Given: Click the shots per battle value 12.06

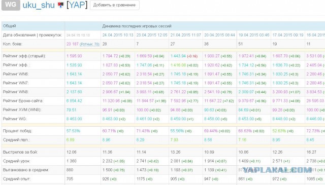Looking at the screenshot, I should (71, 152).
